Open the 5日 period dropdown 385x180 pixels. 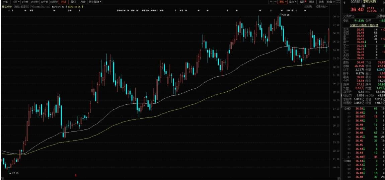pos(16,2)
